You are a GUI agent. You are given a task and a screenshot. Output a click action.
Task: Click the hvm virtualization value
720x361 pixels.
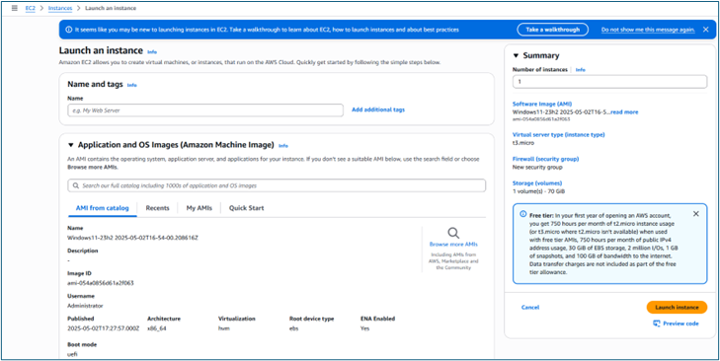click(x=223, y=328)
